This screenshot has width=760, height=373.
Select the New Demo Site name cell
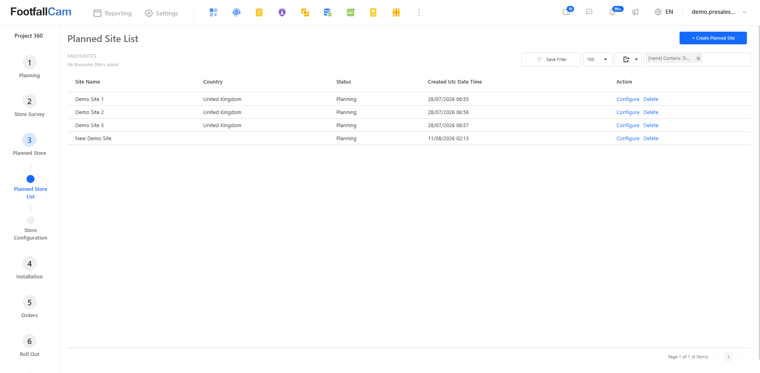point(93,139)
